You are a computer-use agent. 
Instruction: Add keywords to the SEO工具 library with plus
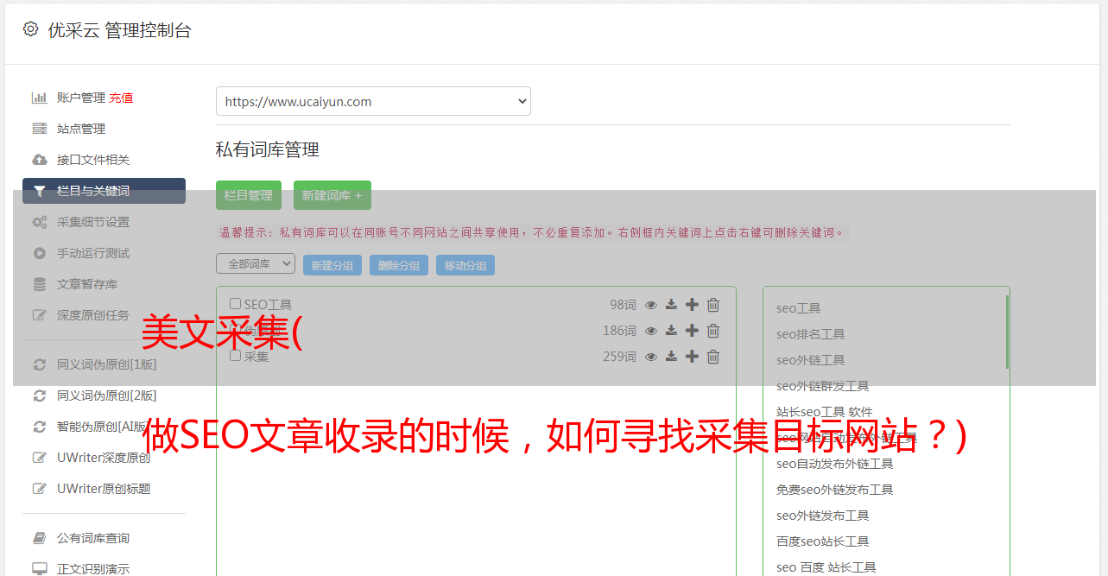(x=692, y=305)
